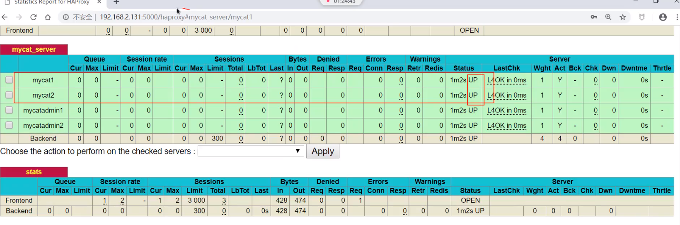
Task: Open a new browser tab
Action: pyautogui.click(x=116, y=2)
